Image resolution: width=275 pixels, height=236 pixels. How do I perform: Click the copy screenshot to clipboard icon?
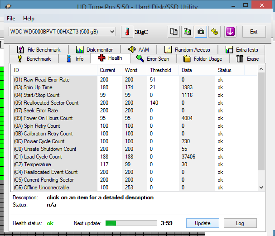(187, 32)
